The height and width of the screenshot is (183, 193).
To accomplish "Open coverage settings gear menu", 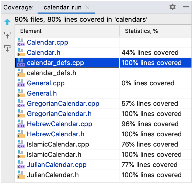I will click(173, 7).
